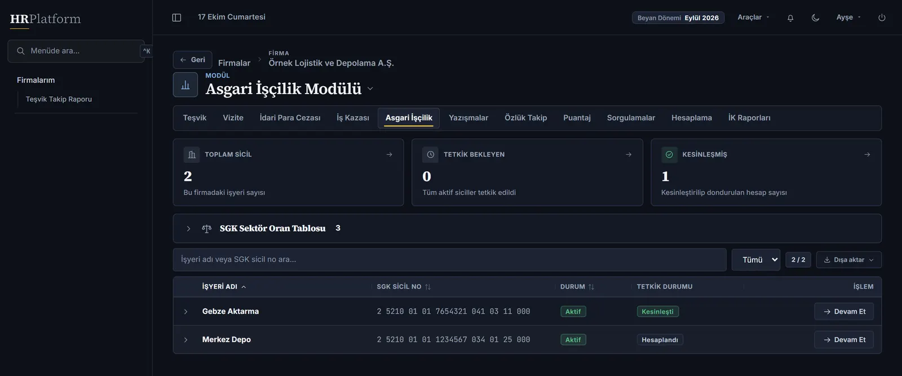Open the Ayşe user menu
The image size is (902, 376).
click(x=848, y=17)
